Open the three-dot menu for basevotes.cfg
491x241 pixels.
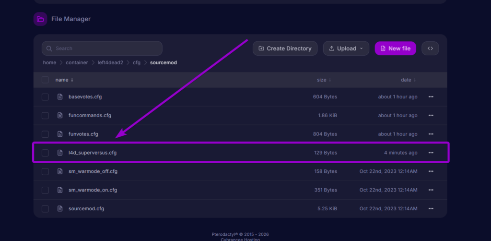(431, 97)
